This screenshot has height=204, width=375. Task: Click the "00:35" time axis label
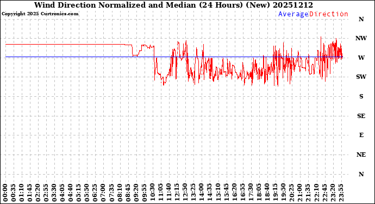[14, 193]
